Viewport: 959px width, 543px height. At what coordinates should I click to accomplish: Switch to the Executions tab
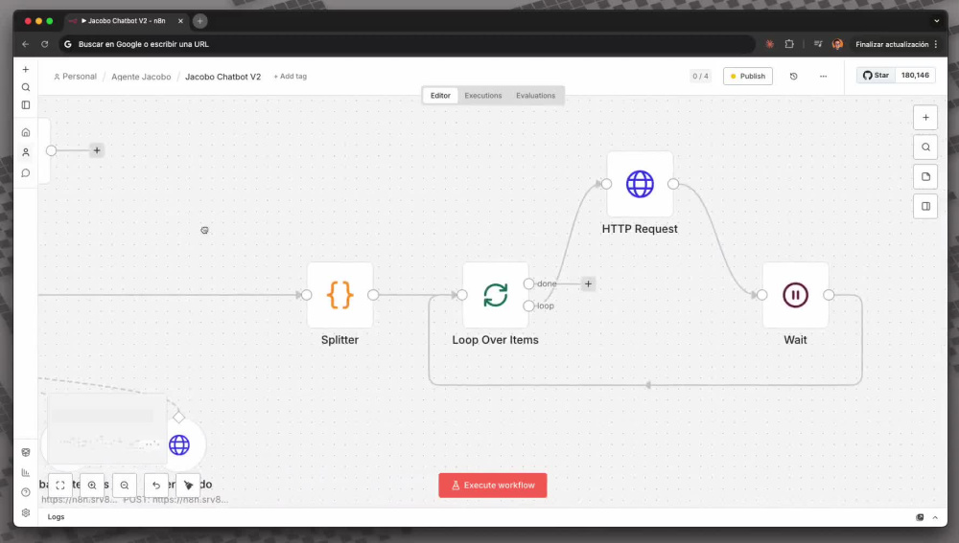point(483,95)
